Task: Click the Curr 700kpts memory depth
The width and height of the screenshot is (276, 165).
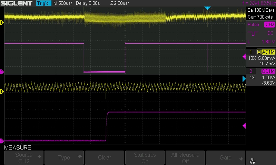Action: point(260,17)
